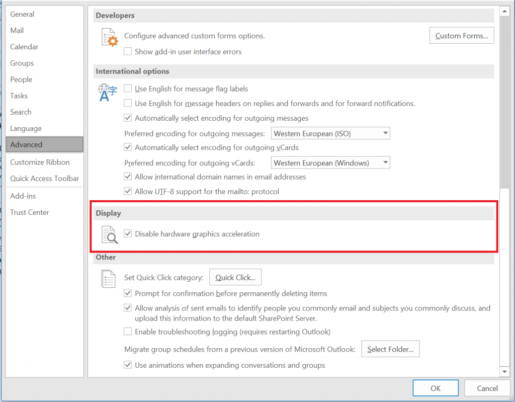
Task: Confirm settings with the OK button
Action: 435,388
